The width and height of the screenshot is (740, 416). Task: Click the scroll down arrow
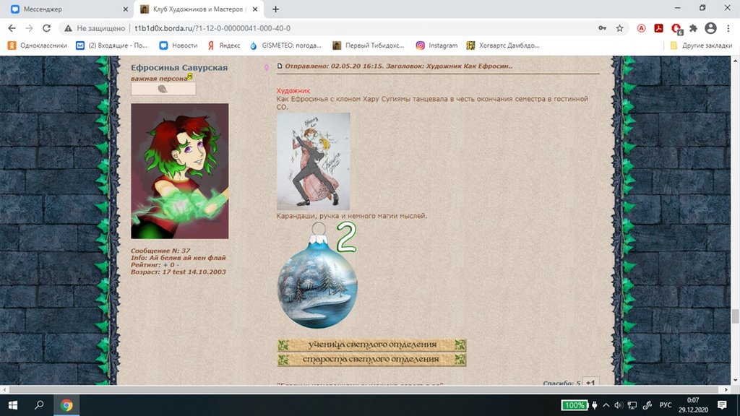pyautogui.click(x=735, y=381)
